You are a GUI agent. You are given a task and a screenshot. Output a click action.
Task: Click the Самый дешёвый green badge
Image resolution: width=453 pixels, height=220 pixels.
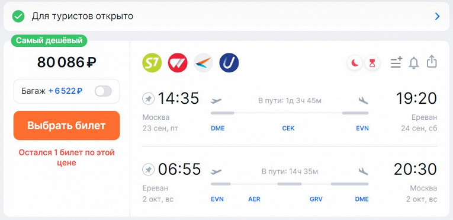[x=49, y=41]
